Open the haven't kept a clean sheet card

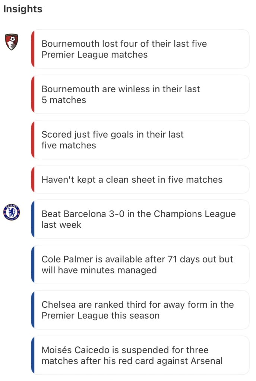coord(140,180)
